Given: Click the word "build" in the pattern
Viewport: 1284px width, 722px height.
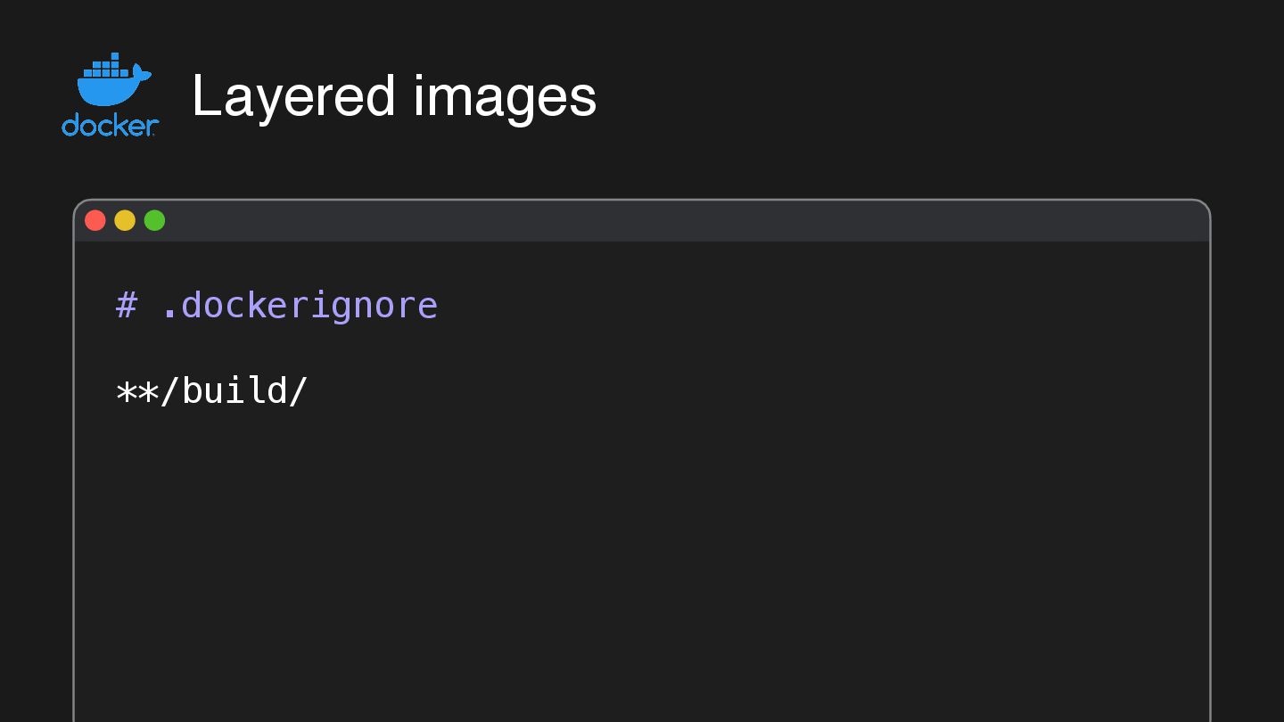Looking at the screenshot, I should (234, 391).
